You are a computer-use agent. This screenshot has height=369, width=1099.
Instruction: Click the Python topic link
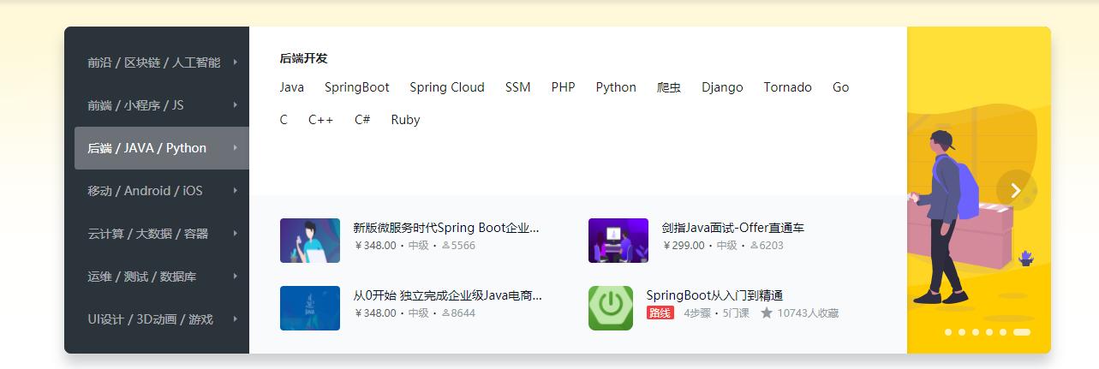pyautogui.click(x=616, y=87)
